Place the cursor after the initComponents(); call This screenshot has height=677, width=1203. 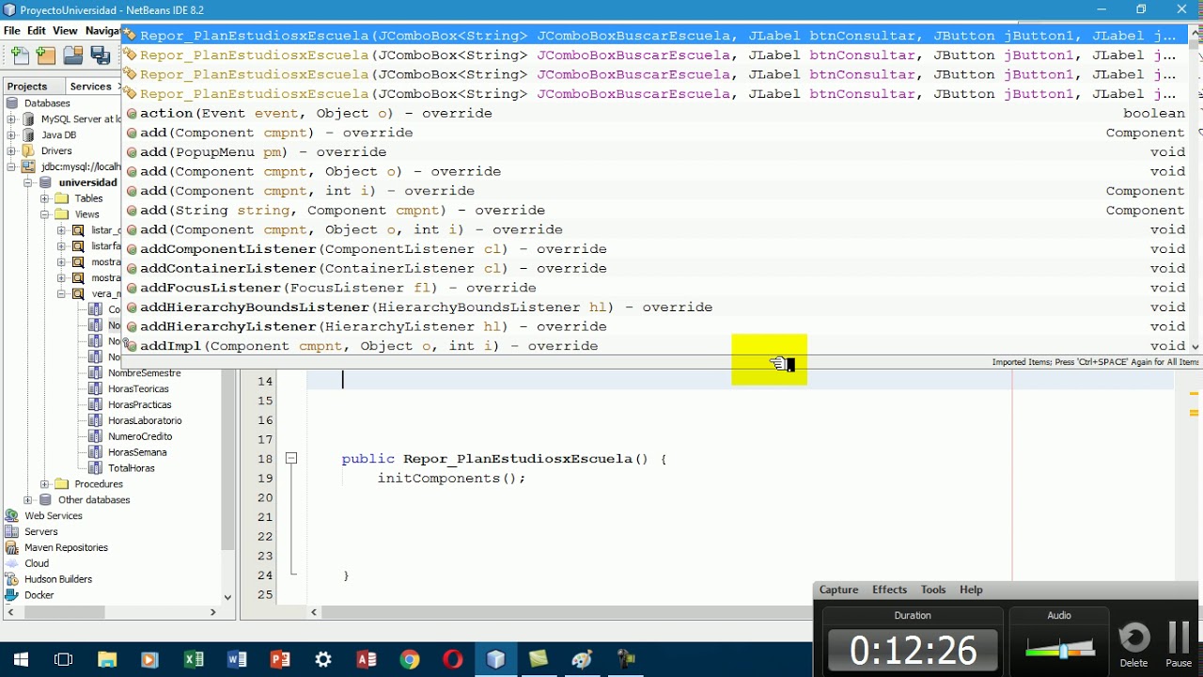[x=526, y=479]
